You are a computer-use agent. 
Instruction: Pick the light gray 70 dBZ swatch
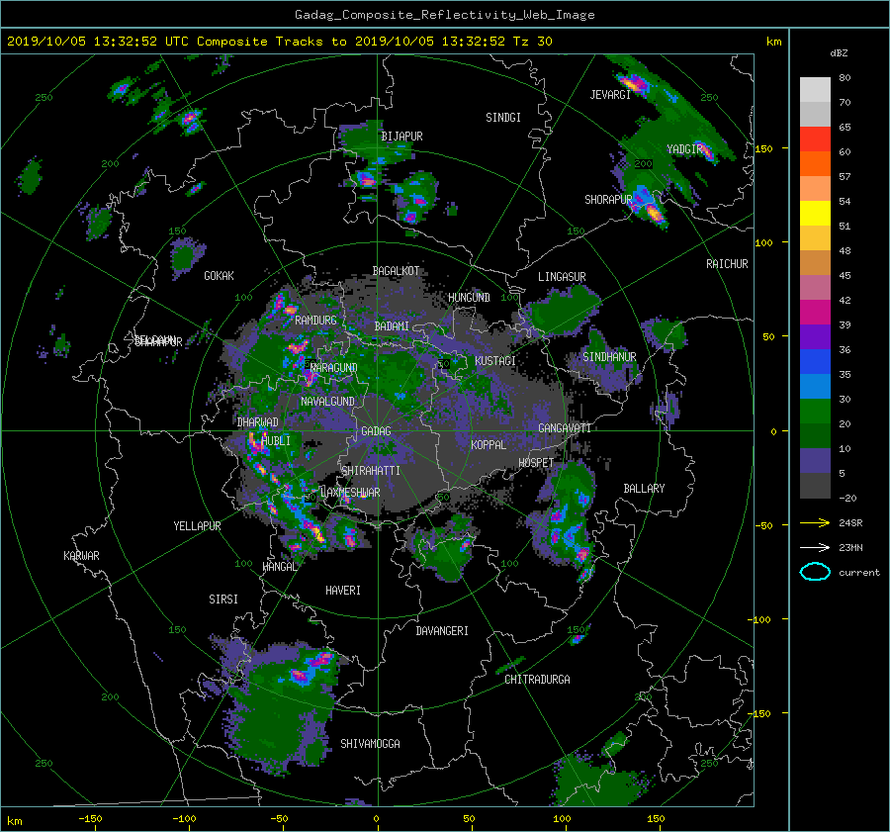coord(815,90)
